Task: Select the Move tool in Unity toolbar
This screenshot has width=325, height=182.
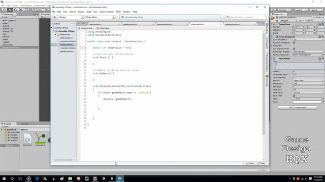Action: (10, 10)
